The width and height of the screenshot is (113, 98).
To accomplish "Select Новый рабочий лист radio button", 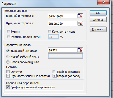I will [x=8, y=56].
